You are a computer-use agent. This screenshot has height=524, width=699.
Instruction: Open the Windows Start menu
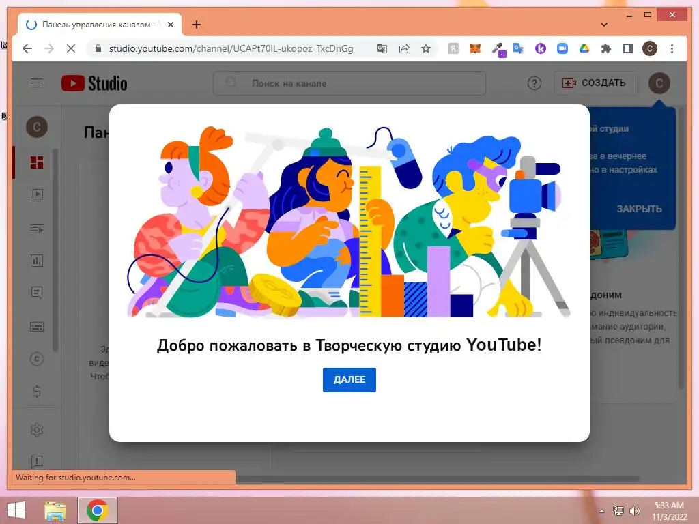click(x=16, y=510)
